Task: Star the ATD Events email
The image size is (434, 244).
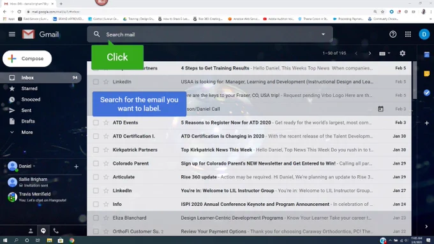Action: 106,122
